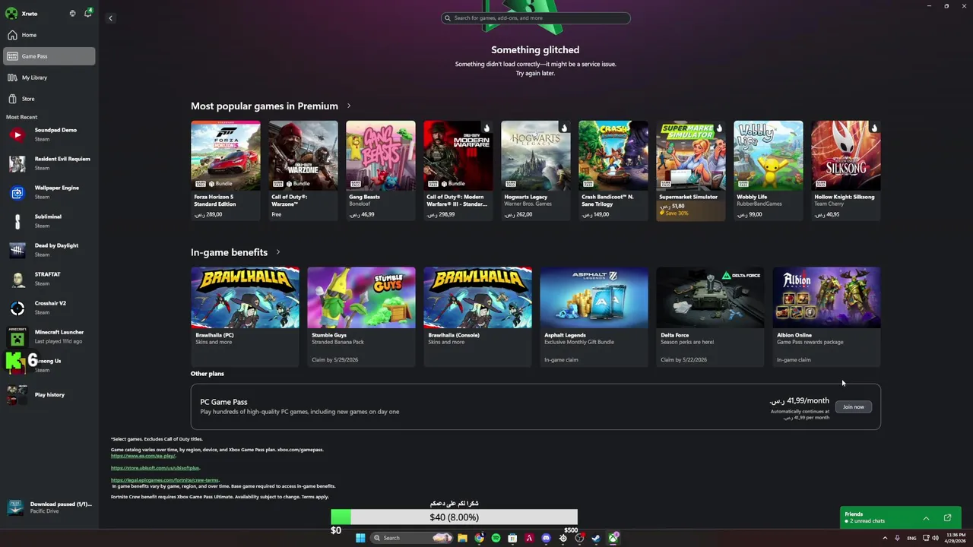
Task: Open Albion Online rewards package card
Action: point(826,317)
